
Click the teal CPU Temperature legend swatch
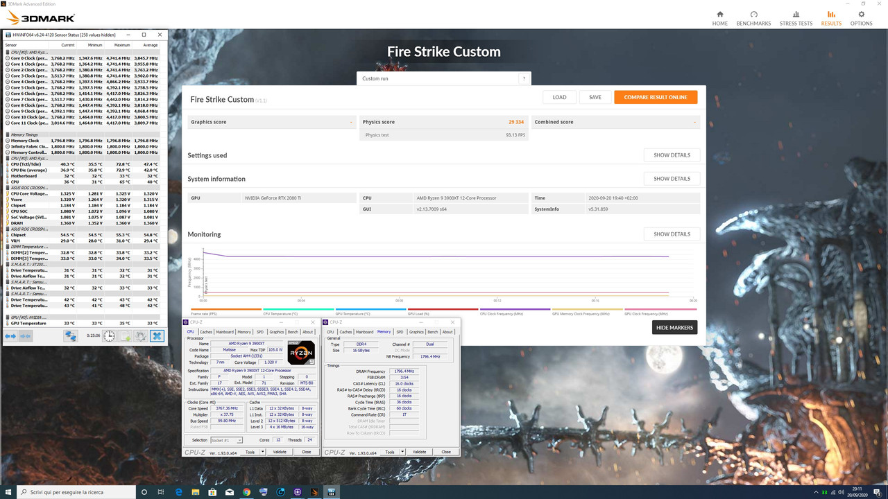pyautogui.click(x=298, y=310)
